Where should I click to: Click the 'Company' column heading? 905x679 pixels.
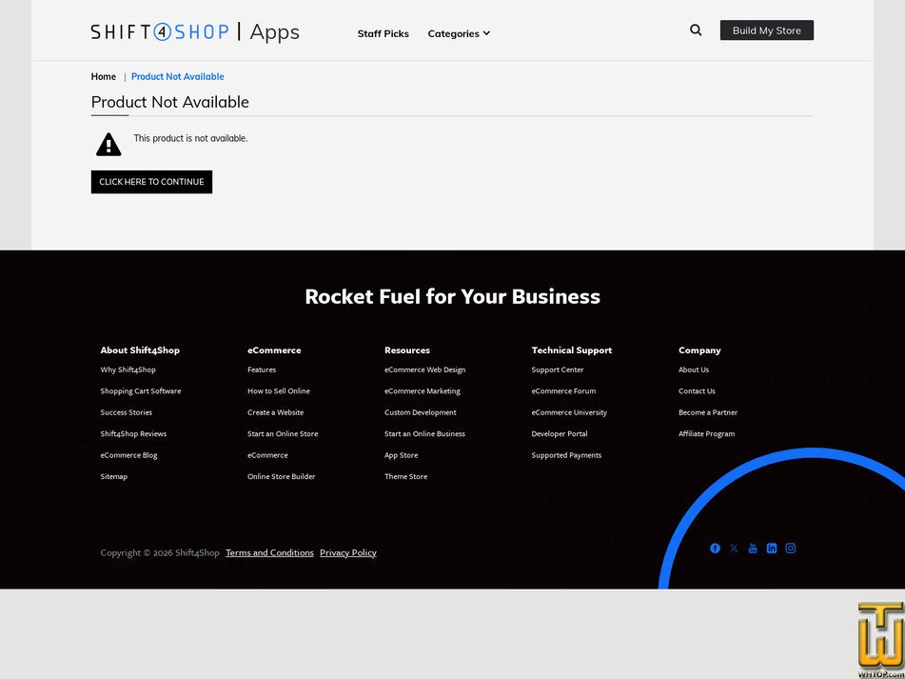click(x=699, y=349)
